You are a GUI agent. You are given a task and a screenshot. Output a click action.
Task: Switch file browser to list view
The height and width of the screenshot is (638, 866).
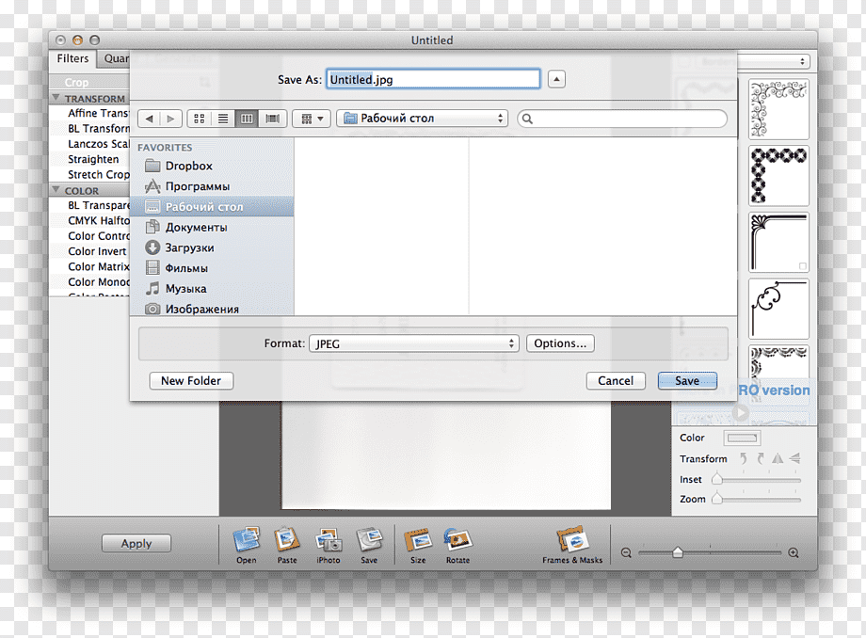tap(223, 119)
